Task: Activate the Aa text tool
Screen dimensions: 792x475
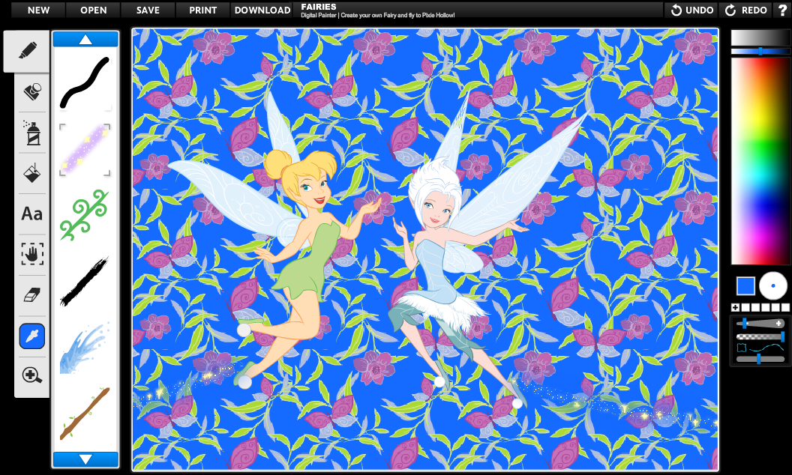Action: (x=31, y=214)
